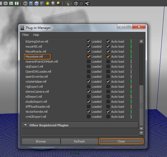167x157 pixels.
Task: Open the Help menu
Action: click(36, 35)
